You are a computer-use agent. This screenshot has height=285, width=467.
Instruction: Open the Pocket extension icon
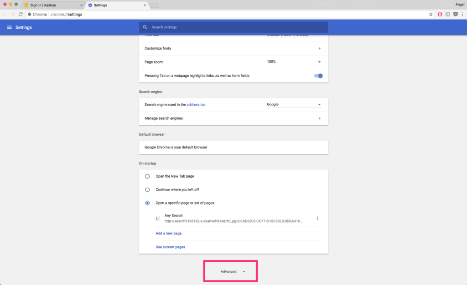[456, 14]
